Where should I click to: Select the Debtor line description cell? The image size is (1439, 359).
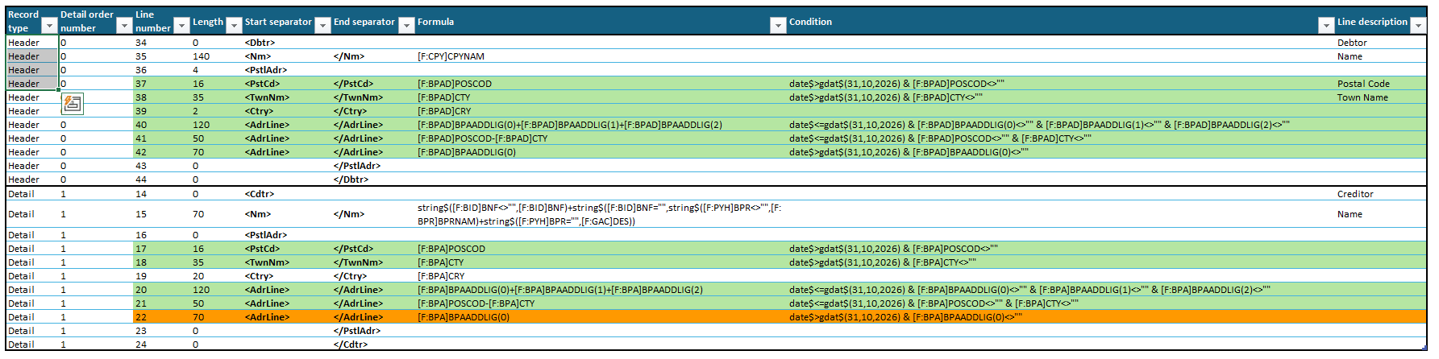coord(1352,43)
